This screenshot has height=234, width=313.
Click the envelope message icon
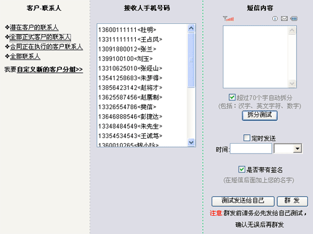(x=284, y=19)
